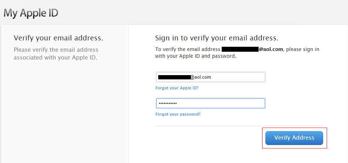Open the Forgot your Apple ID? link
The image size is (348, 163).
pos(177,88)
